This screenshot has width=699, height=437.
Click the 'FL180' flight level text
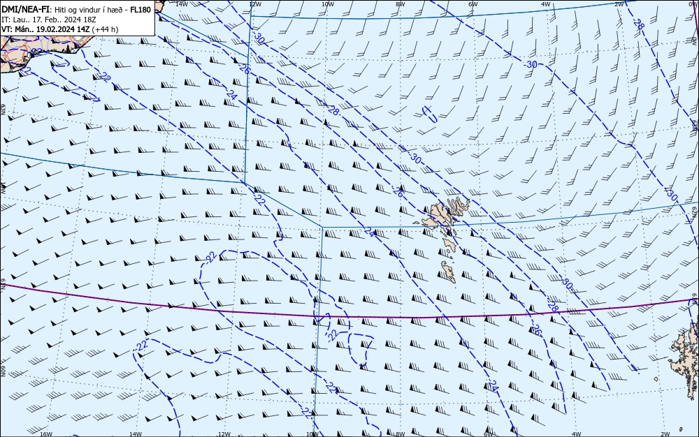point(140,10)
